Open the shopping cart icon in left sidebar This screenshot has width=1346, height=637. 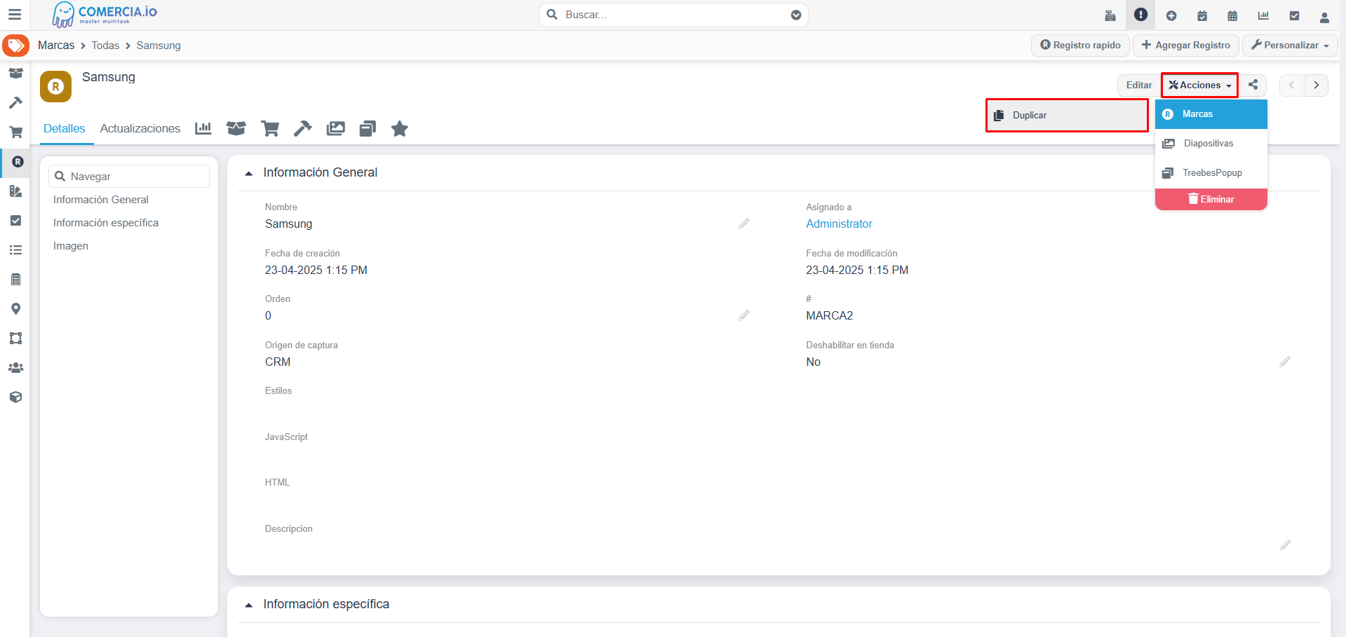[15, 132]
